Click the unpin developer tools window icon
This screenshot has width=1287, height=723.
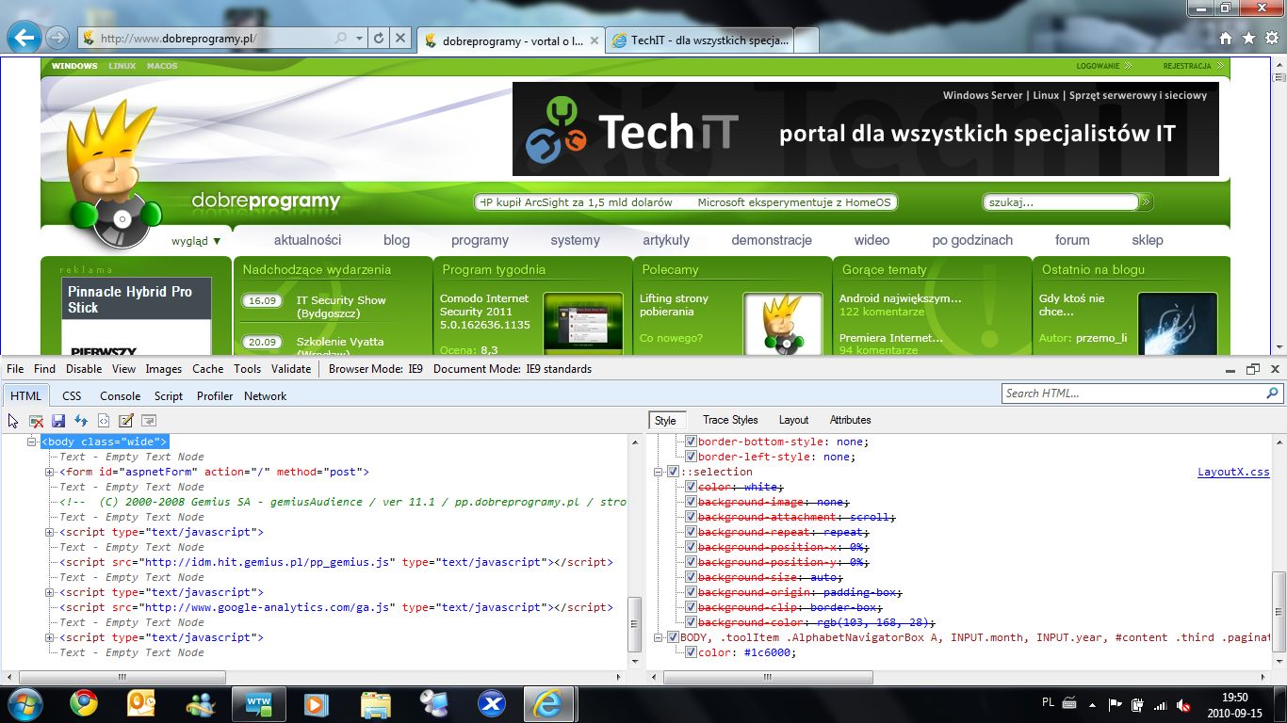click(x=1252, y=369)
